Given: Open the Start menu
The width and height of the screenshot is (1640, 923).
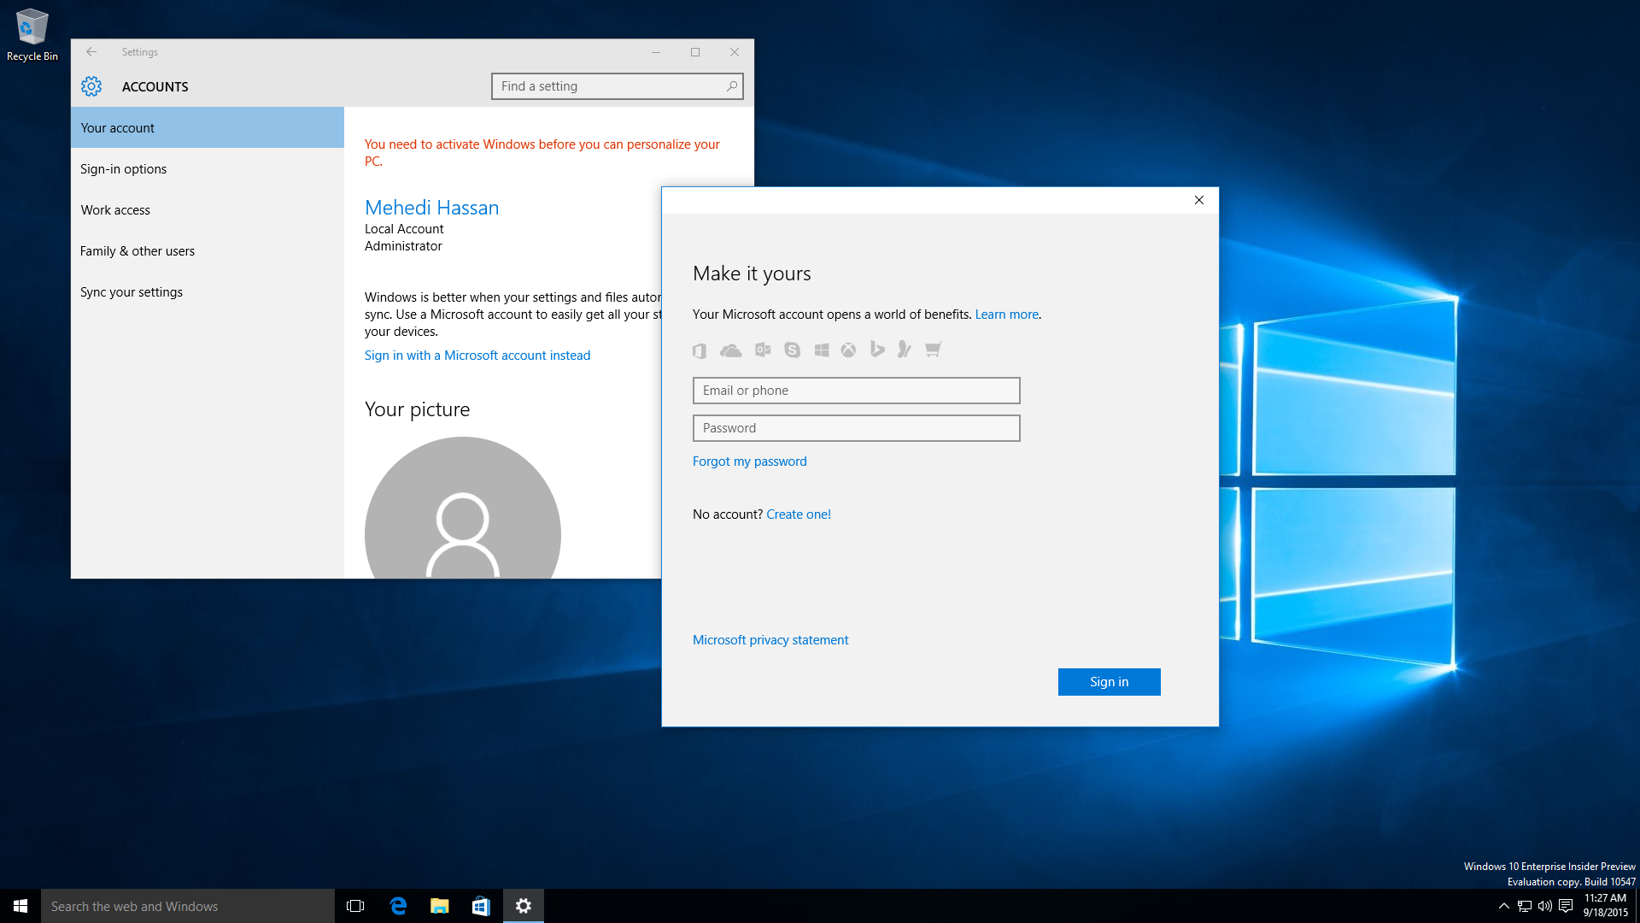Looking at the screenshot, I should [20, 906].
